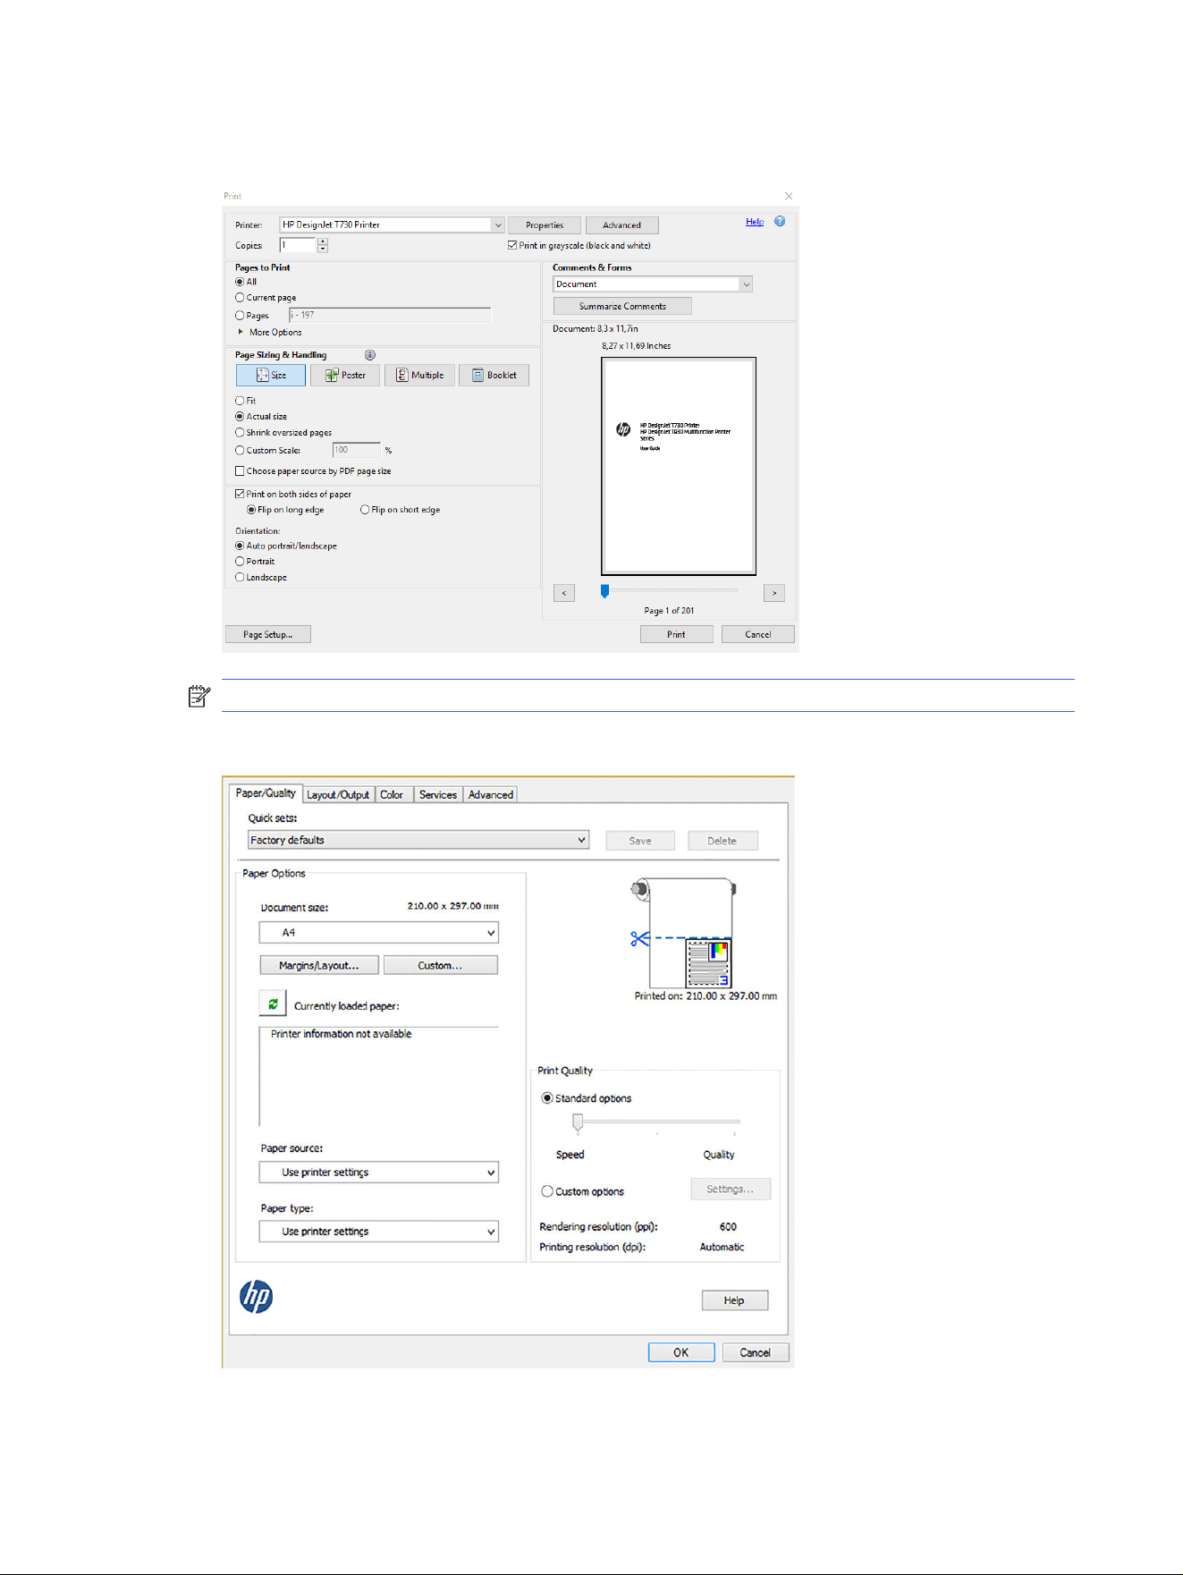Click the blue help question mark icon
This screenshot has height=1575, width=1183.
780,221
